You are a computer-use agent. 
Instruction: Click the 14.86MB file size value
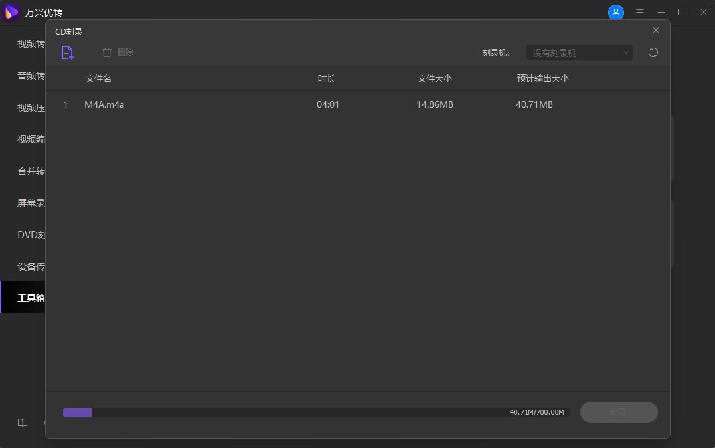[435, 104]
